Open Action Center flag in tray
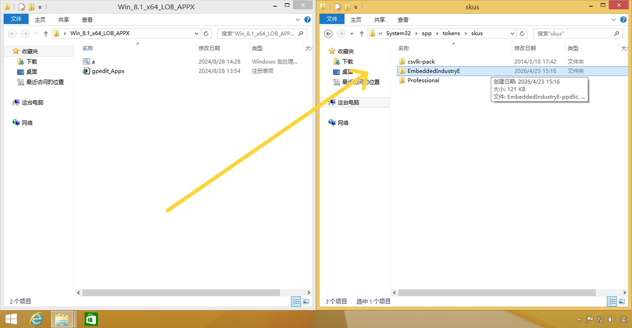 pos(590,320)
